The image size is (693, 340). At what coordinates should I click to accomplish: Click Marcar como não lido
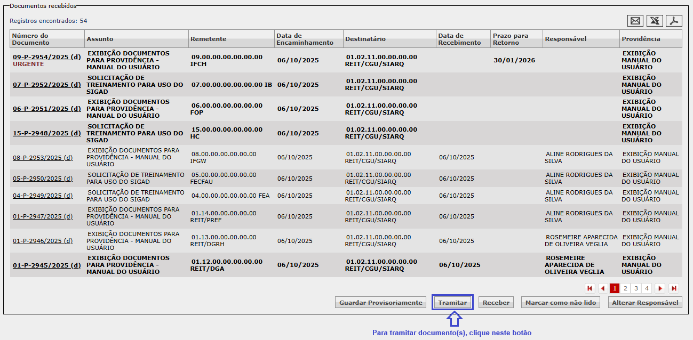coord(560,303)
